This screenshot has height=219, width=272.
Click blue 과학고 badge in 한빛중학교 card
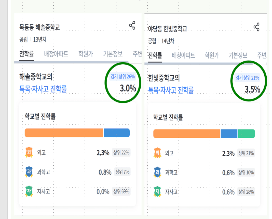point(157,172)
